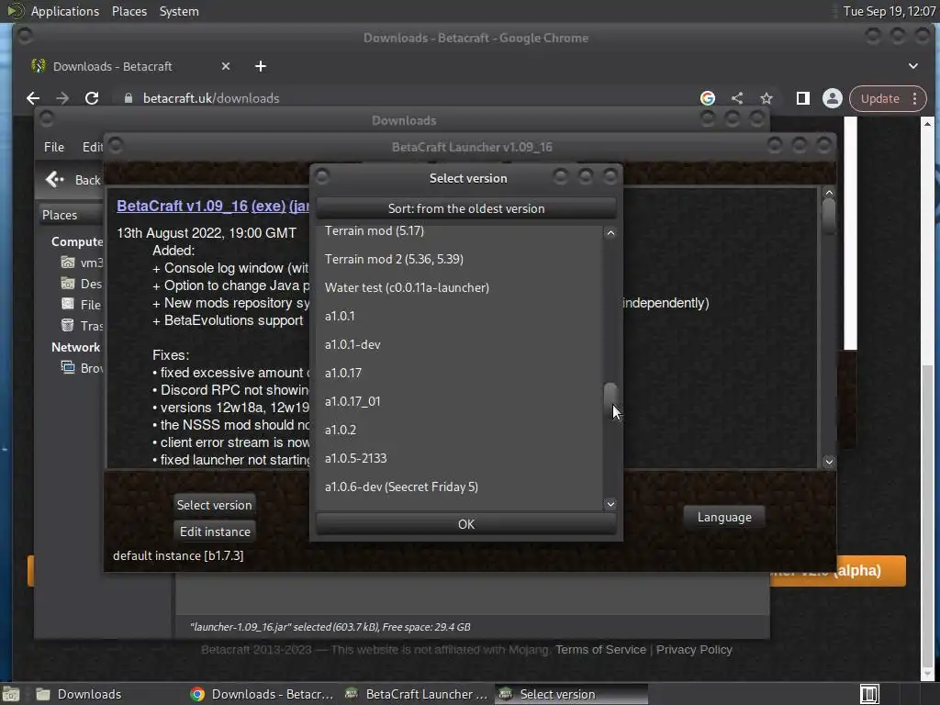
Task: Open the Chrome tab search chevron
Action: (x=913, y=66)
